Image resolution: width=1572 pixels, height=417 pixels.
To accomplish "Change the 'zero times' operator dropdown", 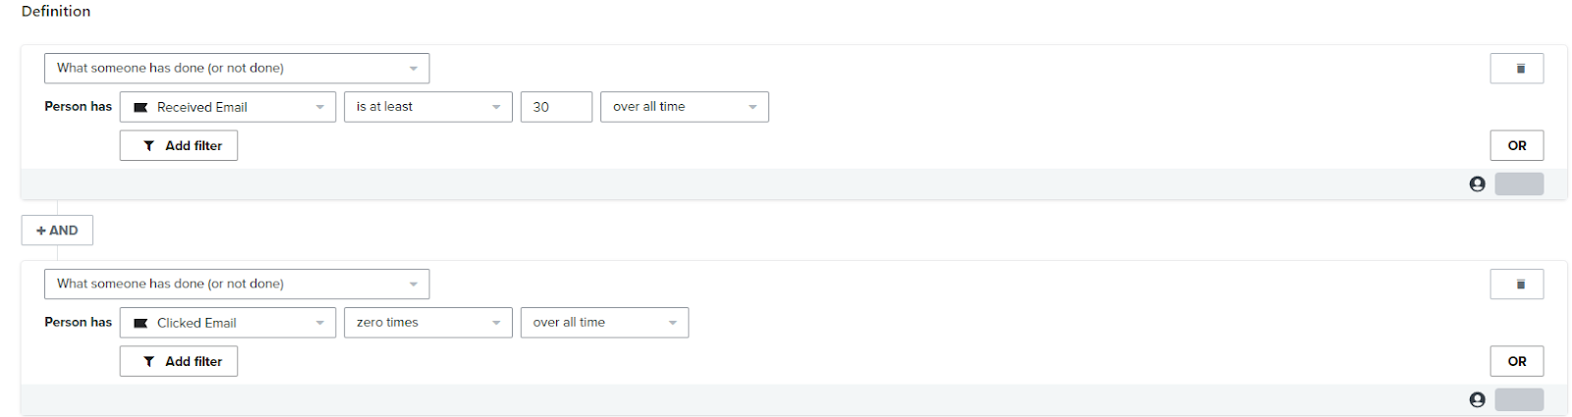I will click(427, 323).
